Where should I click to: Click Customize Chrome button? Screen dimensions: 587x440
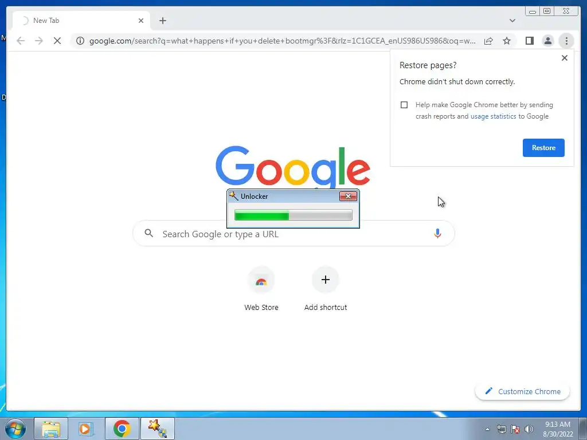pyautogui.click(x=522, y=391)
